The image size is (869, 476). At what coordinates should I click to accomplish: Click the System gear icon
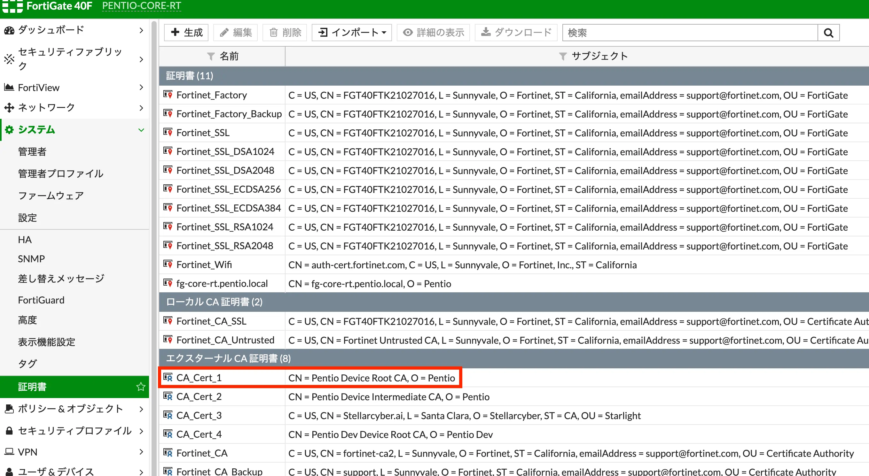10,129
